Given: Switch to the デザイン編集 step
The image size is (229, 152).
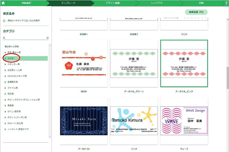Looking at the screenshot, I should (113, 3).
